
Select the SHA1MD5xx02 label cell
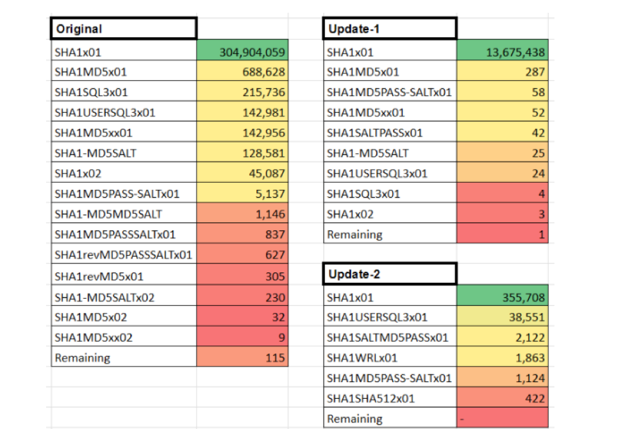(123, 337)
